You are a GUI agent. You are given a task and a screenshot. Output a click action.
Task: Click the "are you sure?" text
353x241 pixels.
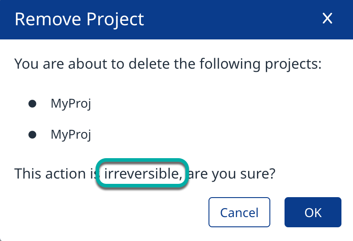(232, 173)
